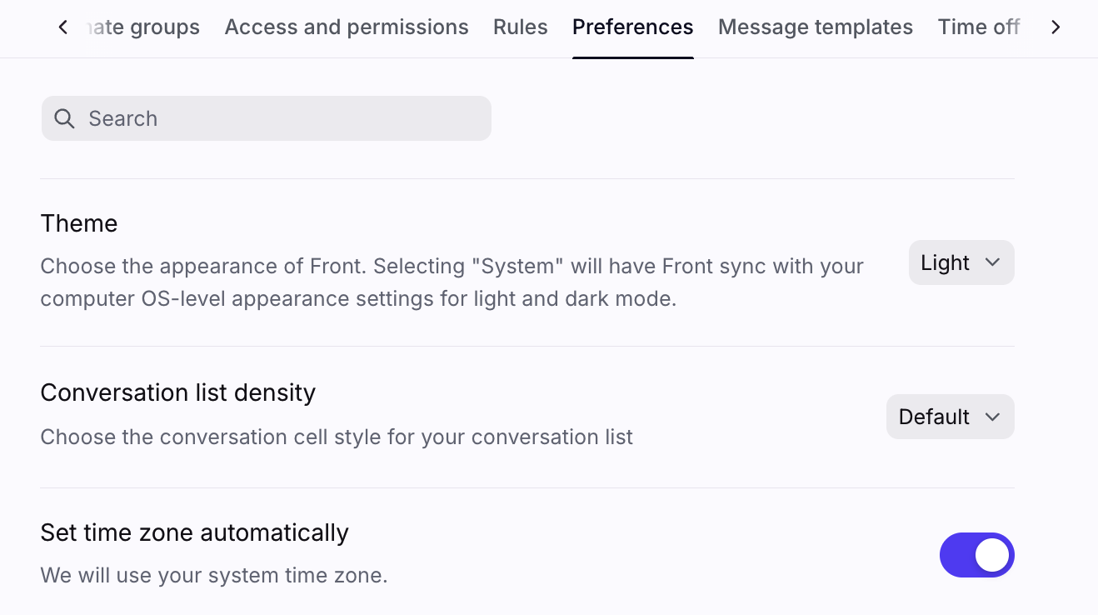Click the chevron arrow beside Default

[992, 417]
